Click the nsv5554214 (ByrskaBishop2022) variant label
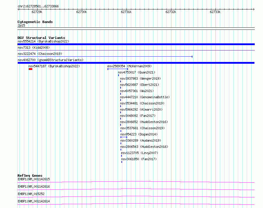Screen dimensions: 263x208 43,41
